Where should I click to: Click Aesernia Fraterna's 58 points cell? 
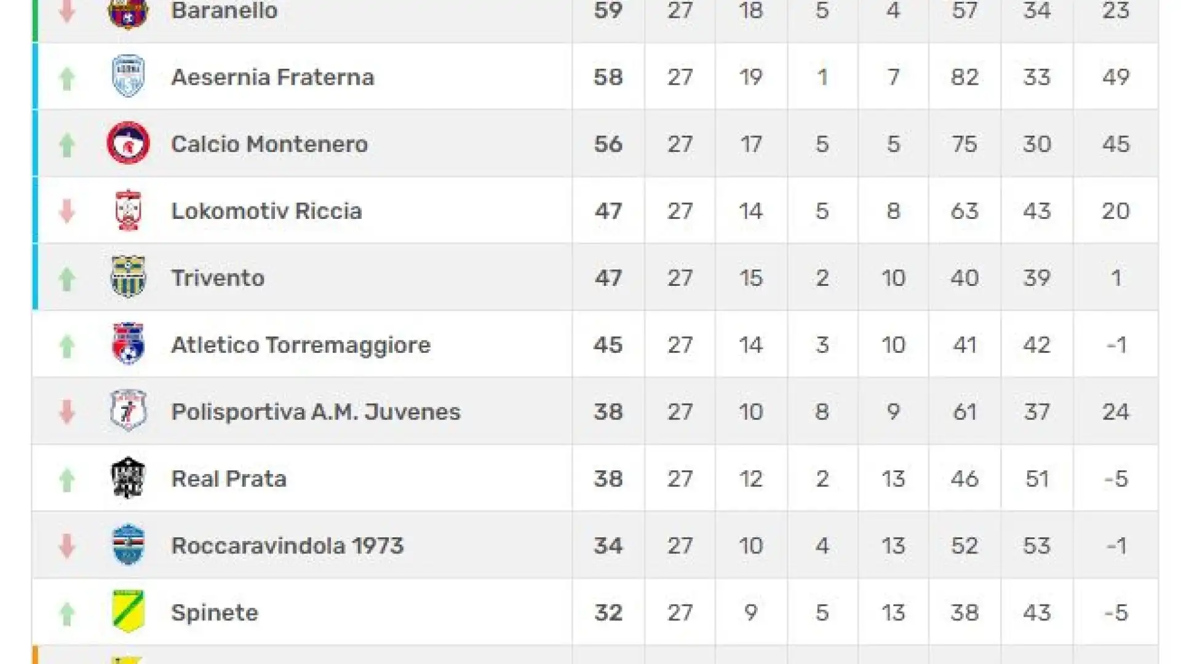pos(608,77)
